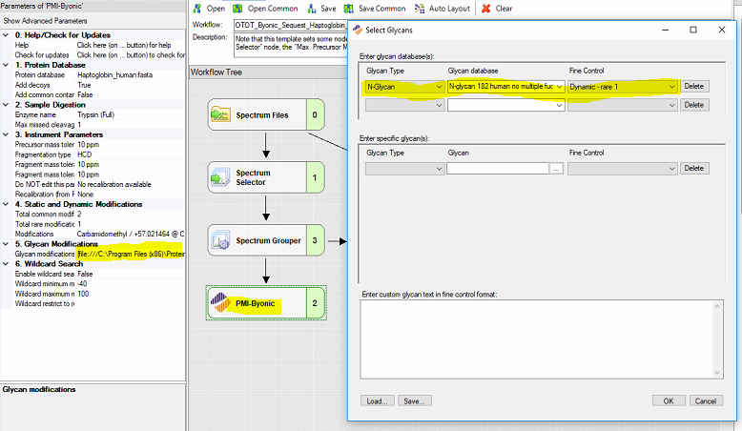The width and height of the screenshot is (742, 431).
Task: Confirm glycan selection with OK
Action: (x=669, y=401)
